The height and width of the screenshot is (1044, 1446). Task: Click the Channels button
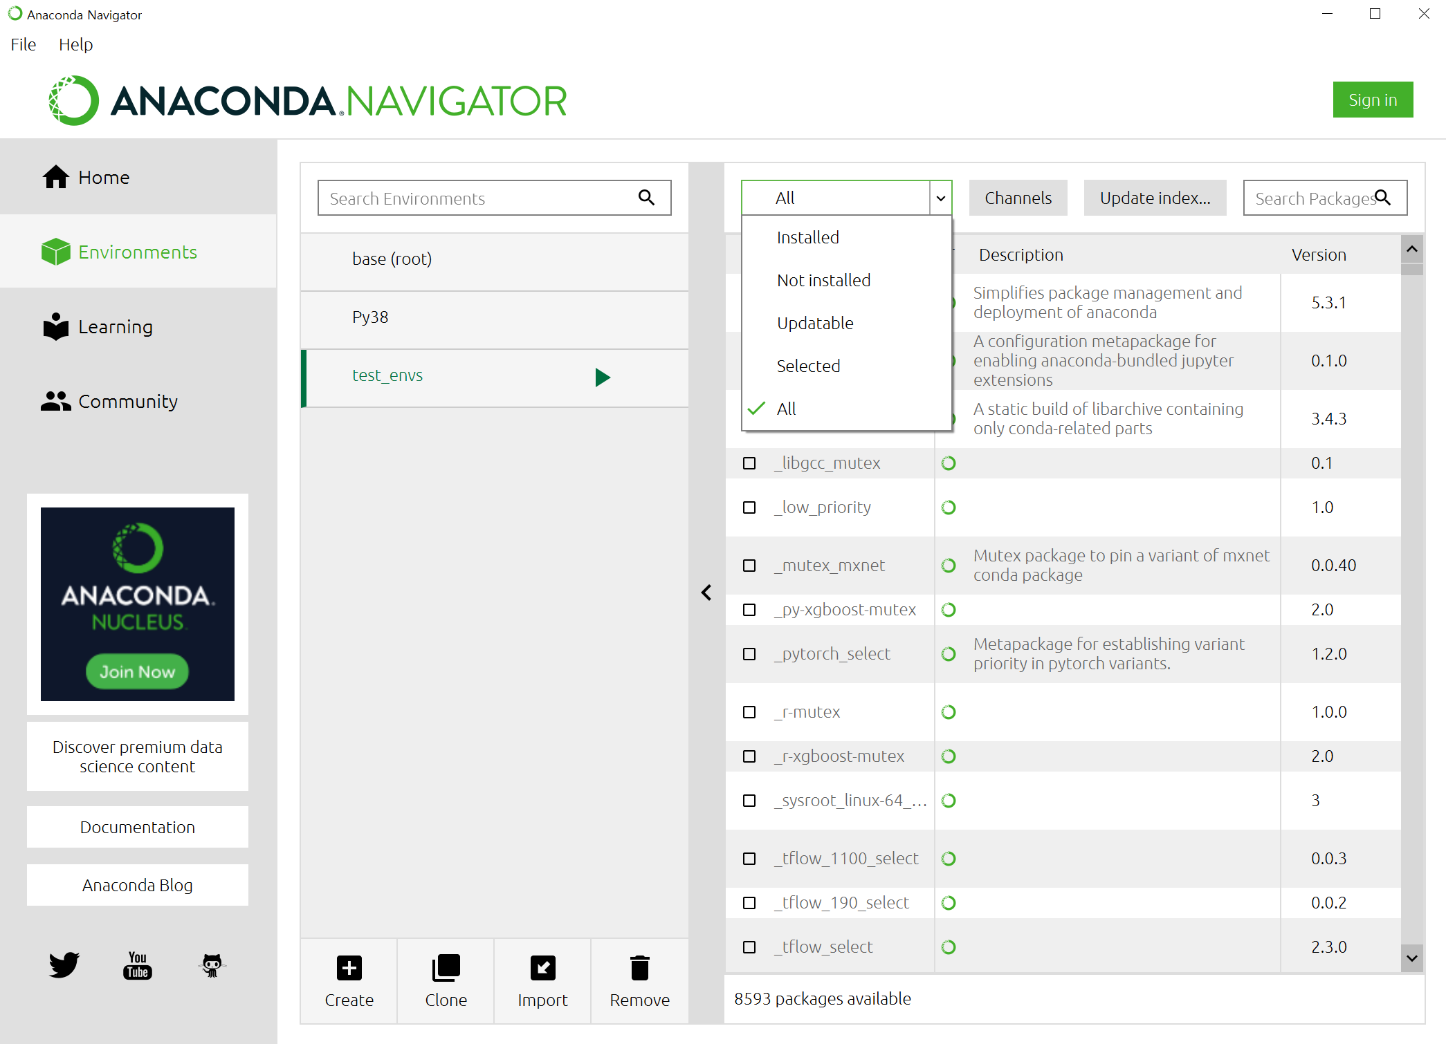(x=1018, y=198)
